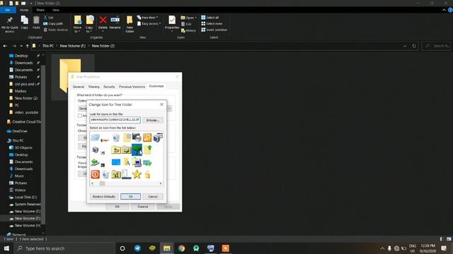Select Downloads under Quick access
Image resolution: width=453 pixels, height=254 pixels.
(23, 63)
